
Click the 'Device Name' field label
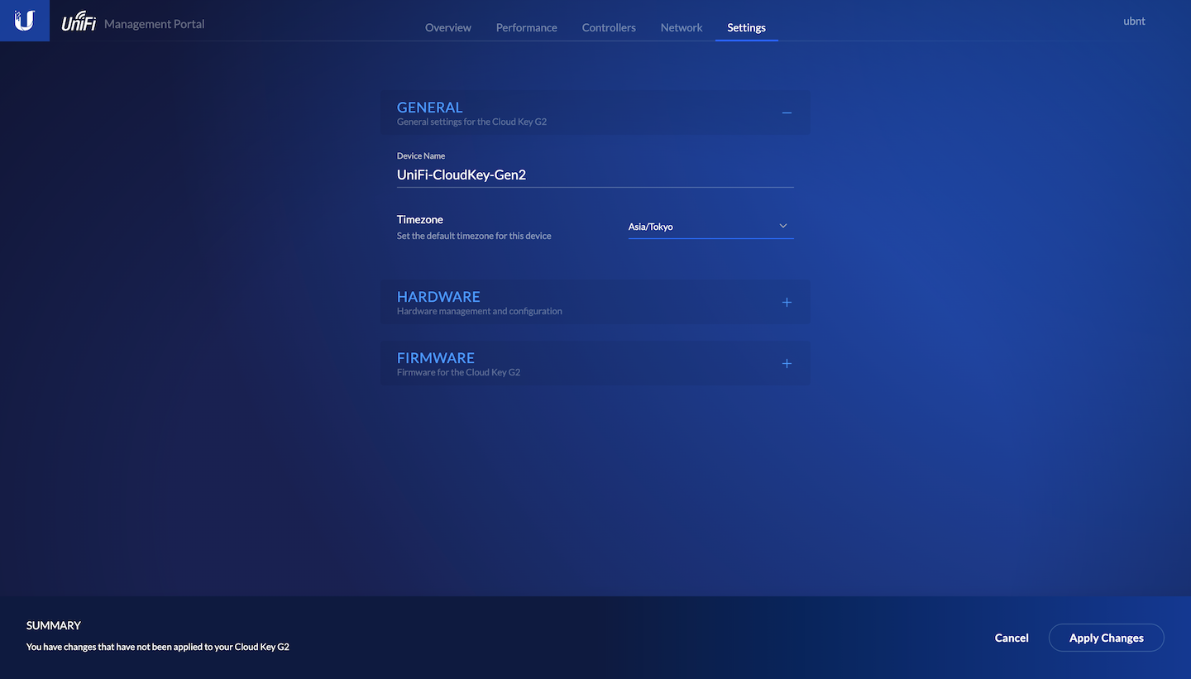(421, 155)
